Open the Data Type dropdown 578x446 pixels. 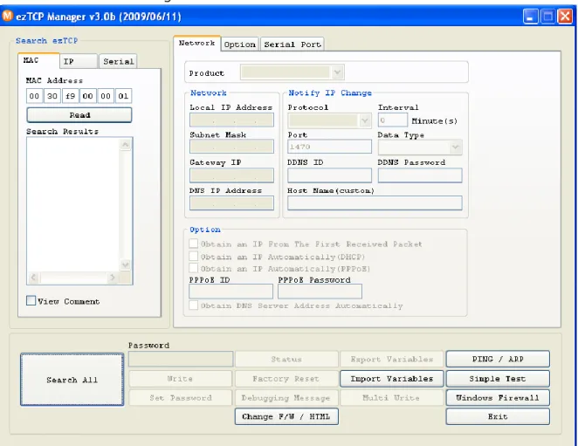coord(456,148)
